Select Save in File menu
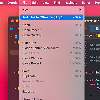 pyautogui.click(x=52, y=71)
